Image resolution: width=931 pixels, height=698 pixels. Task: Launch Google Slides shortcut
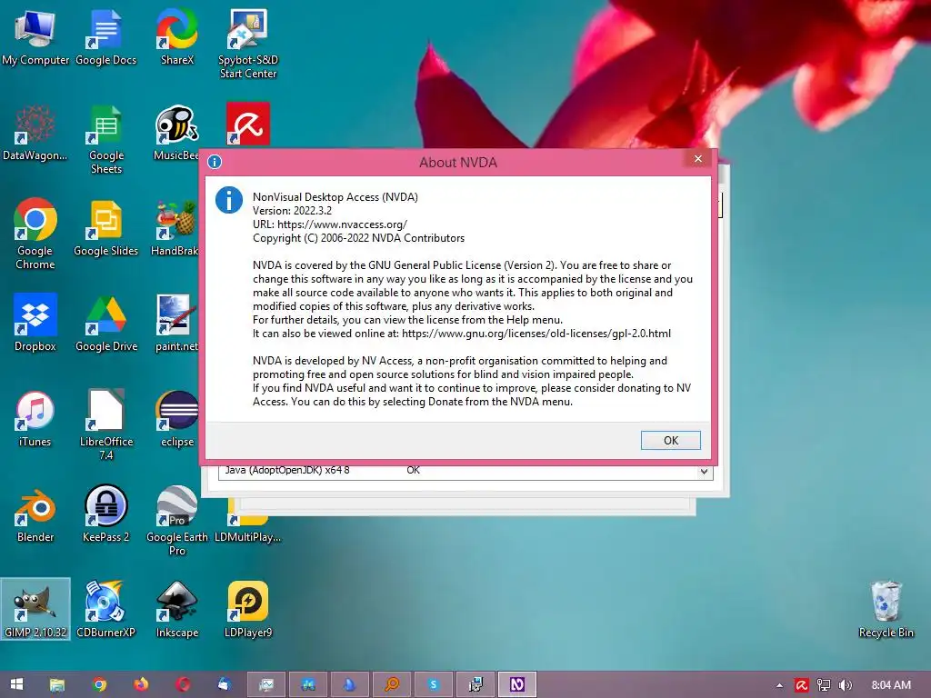[105, 228]
